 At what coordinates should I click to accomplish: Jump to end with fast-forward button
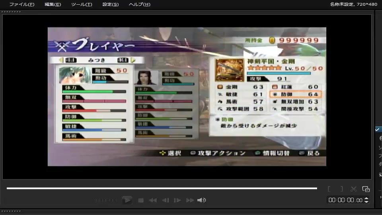pos(190,200)
